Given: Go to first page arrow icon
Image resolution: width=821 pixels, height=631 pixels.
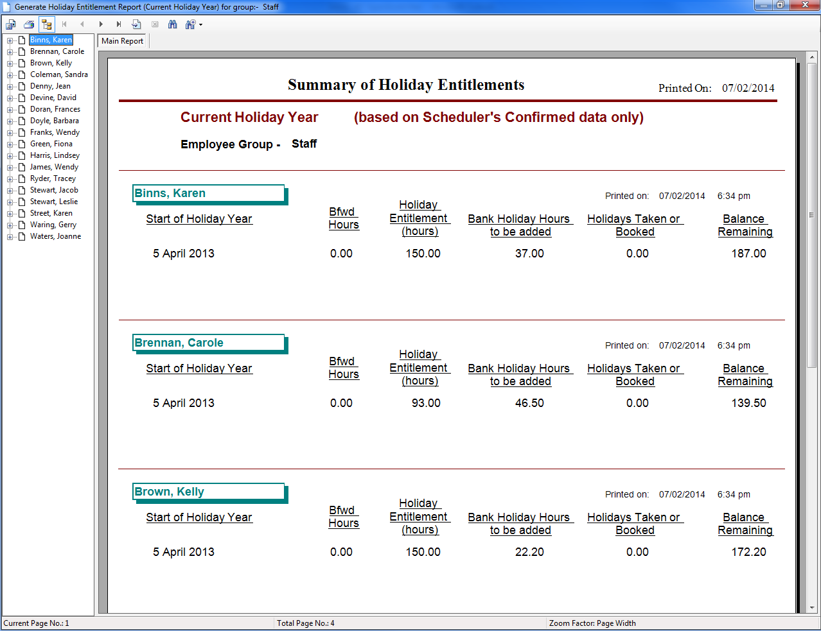Looking at the screenshot, I should tap(64, 24).
